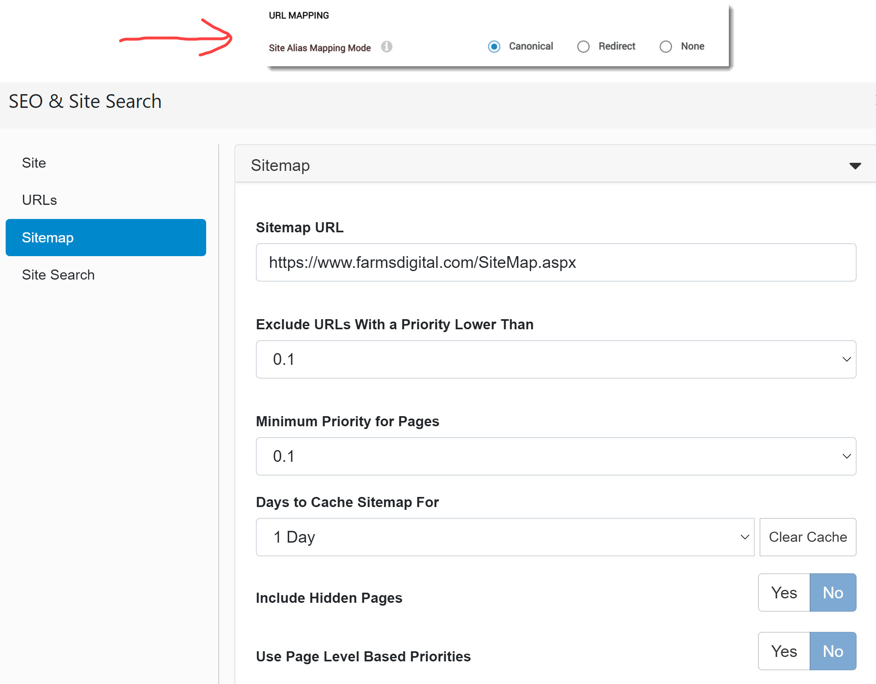876x684 pixels.
Task: Click the Site Alias Mapping Mode info icon
Action: pos(386,47)
